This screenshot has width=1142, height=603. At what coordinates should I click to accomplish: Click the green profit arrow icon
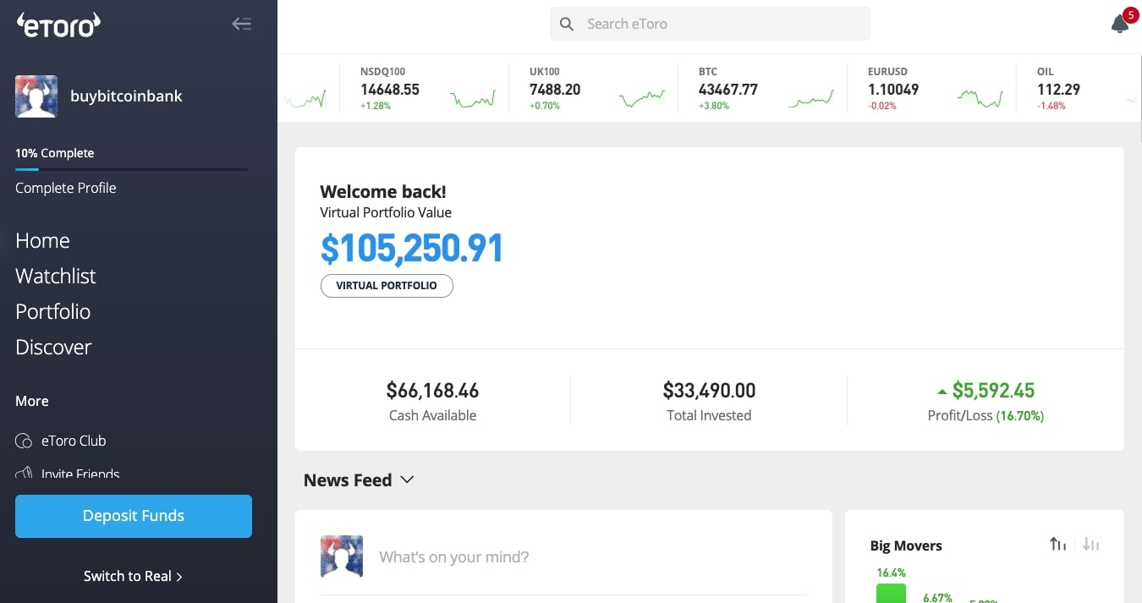[942, 392]
